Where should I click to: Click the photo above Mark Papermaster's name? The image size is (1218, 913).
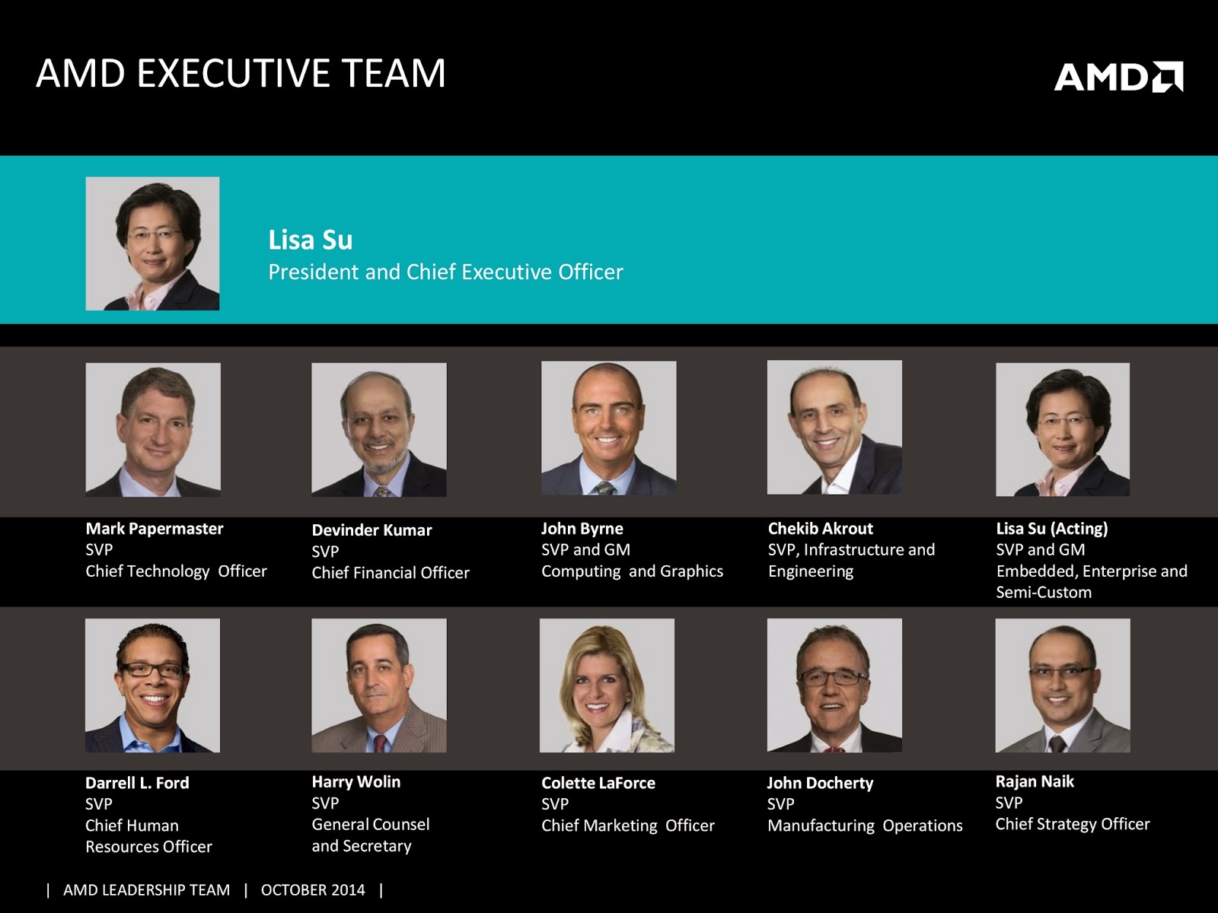(x=153, y=430)
